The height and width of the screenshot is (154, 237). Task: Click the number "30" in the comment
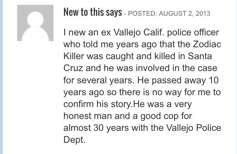pos(99,128)
